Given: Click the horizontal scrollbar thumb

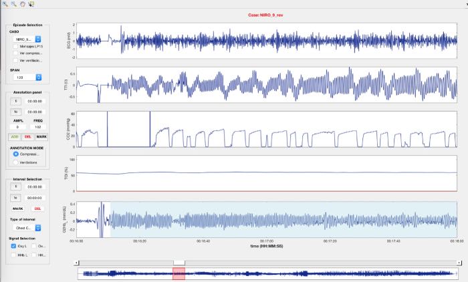Looking at the screenshot, I should 179,263.
